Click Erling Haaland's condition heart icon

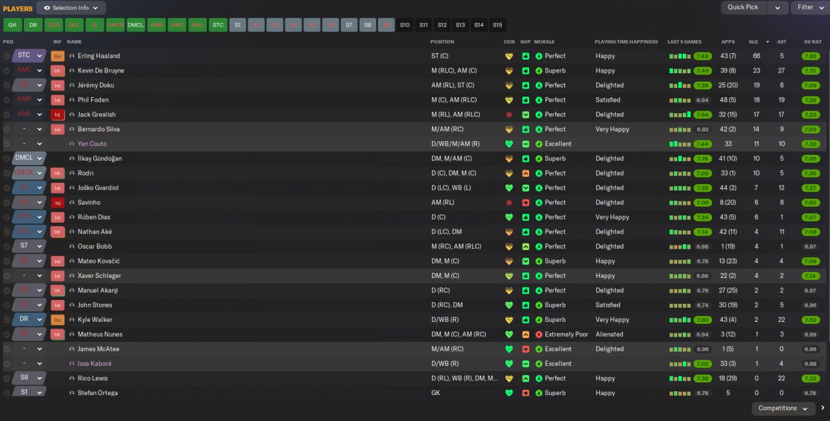(509, 56)
